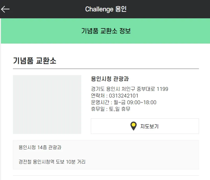Tap the phone number 0313242101
210x180 pixels.
(123, 96)
